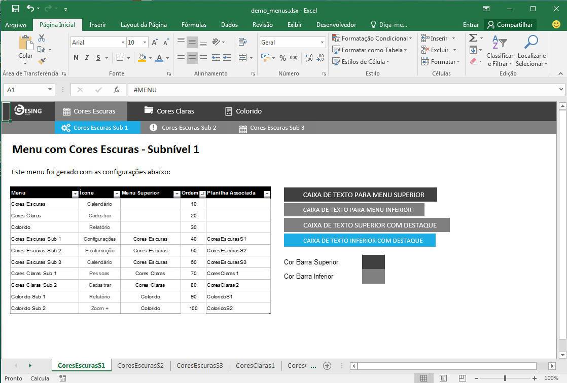Viewport: 567px width, 383px height.
Task: Click the Save icon in title bar
Action: [15, 9]
